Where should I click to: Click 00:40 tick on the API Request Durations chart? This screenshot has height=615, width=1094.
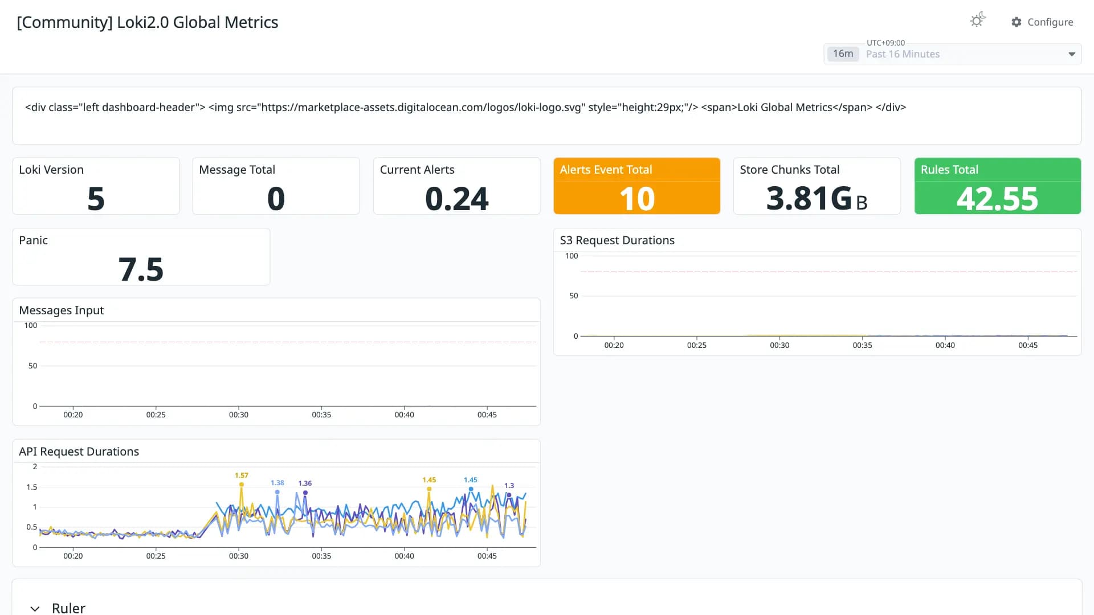pos(404,556)
